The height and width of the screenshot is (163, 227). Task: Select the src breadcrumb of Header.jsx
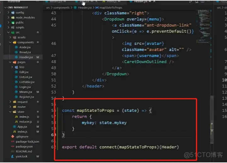[x=48, y=8]
